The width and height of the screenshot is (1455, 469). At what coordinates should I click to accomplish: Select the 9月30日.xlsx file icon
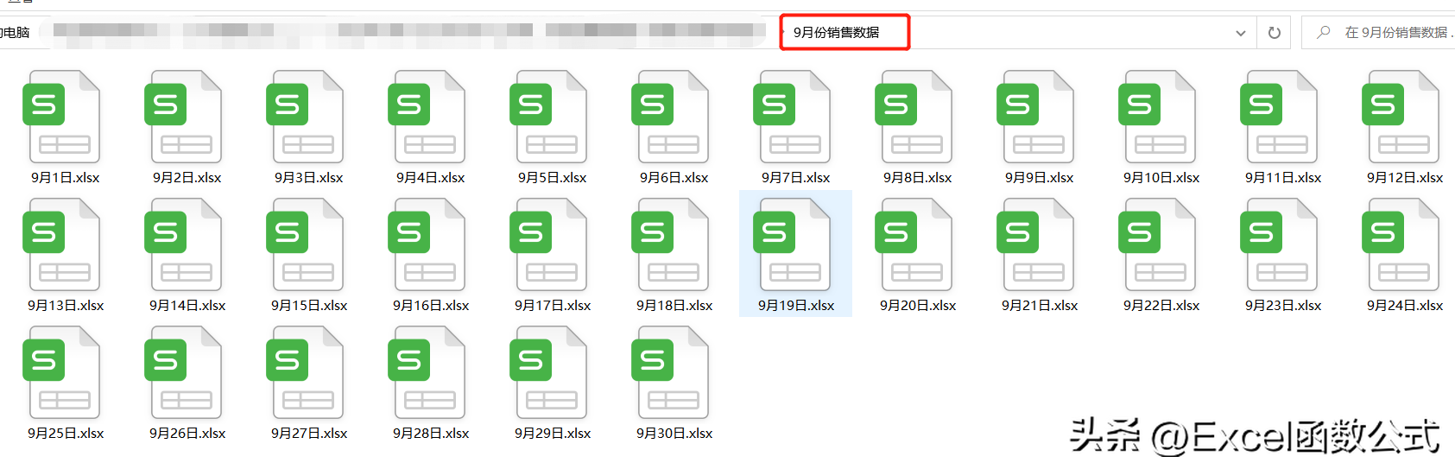[x=670, y=372]
